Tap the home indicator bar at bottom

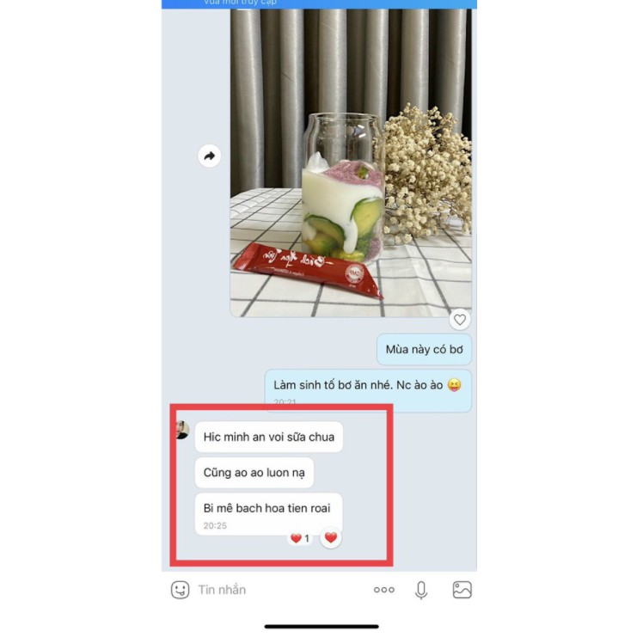click(x=322, y=627)
